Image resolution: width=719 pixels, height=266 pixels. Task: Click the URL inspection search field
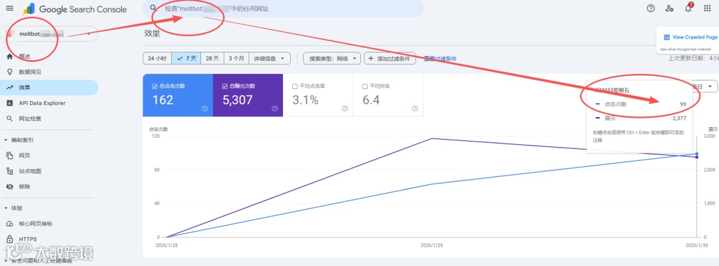pyautogui.click(x=283, y=8)
